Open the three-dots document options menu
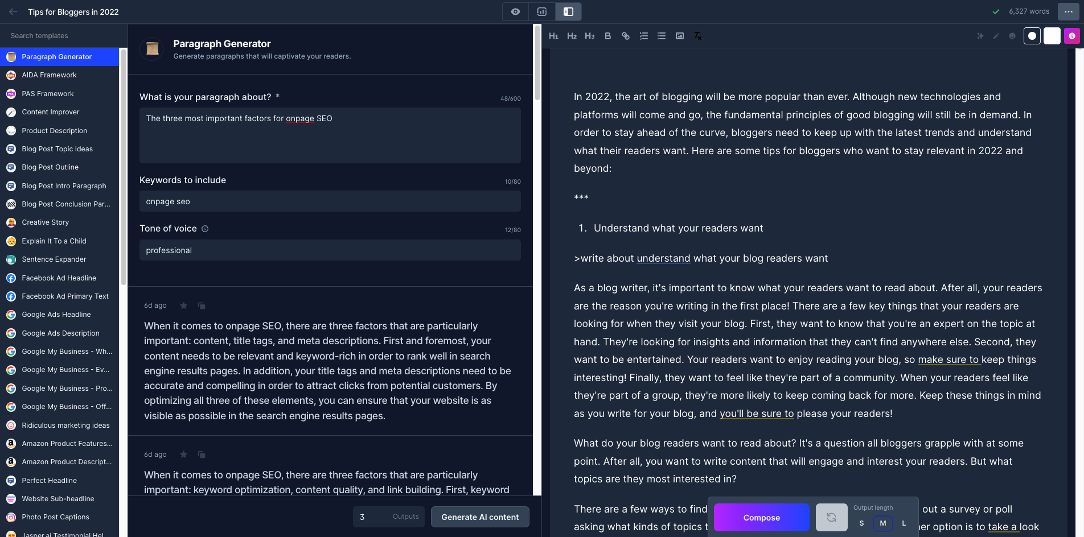1084x537 pixels. (1068, 11)
